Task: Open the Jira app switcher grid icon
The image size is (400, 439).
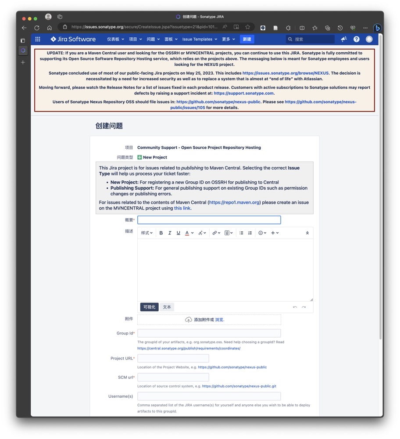Action: click(x=38, y=39)
